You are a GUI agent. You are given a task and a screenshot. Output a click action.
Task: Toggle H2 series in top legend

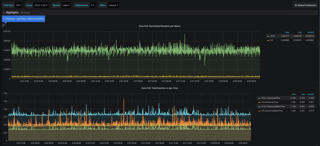[x=272, y=40]
